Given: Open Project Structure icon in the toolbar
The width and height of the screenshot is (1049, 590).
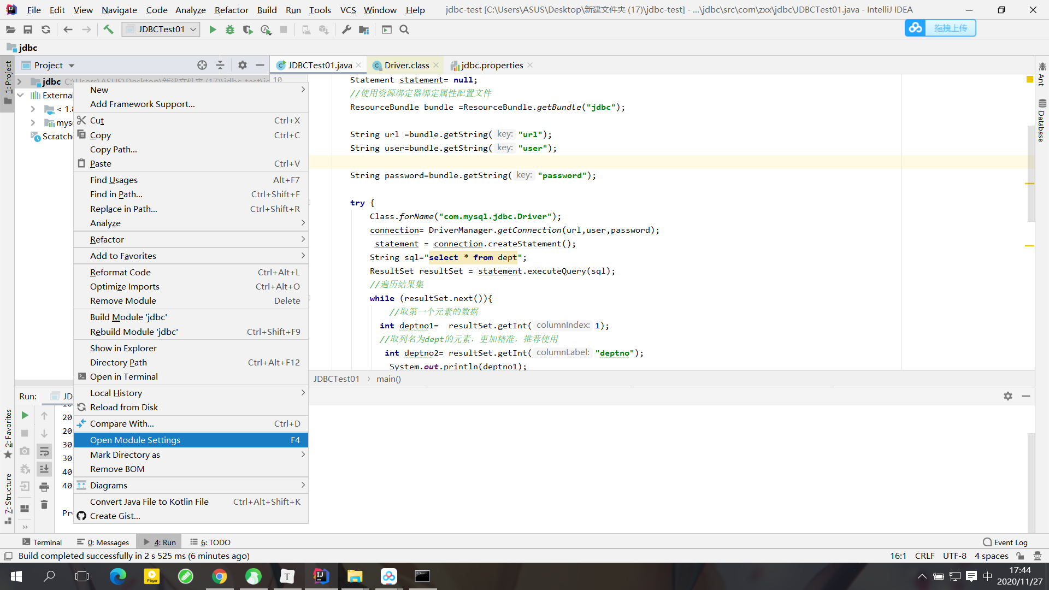Looking at the screenshot, I should point(364,29).
